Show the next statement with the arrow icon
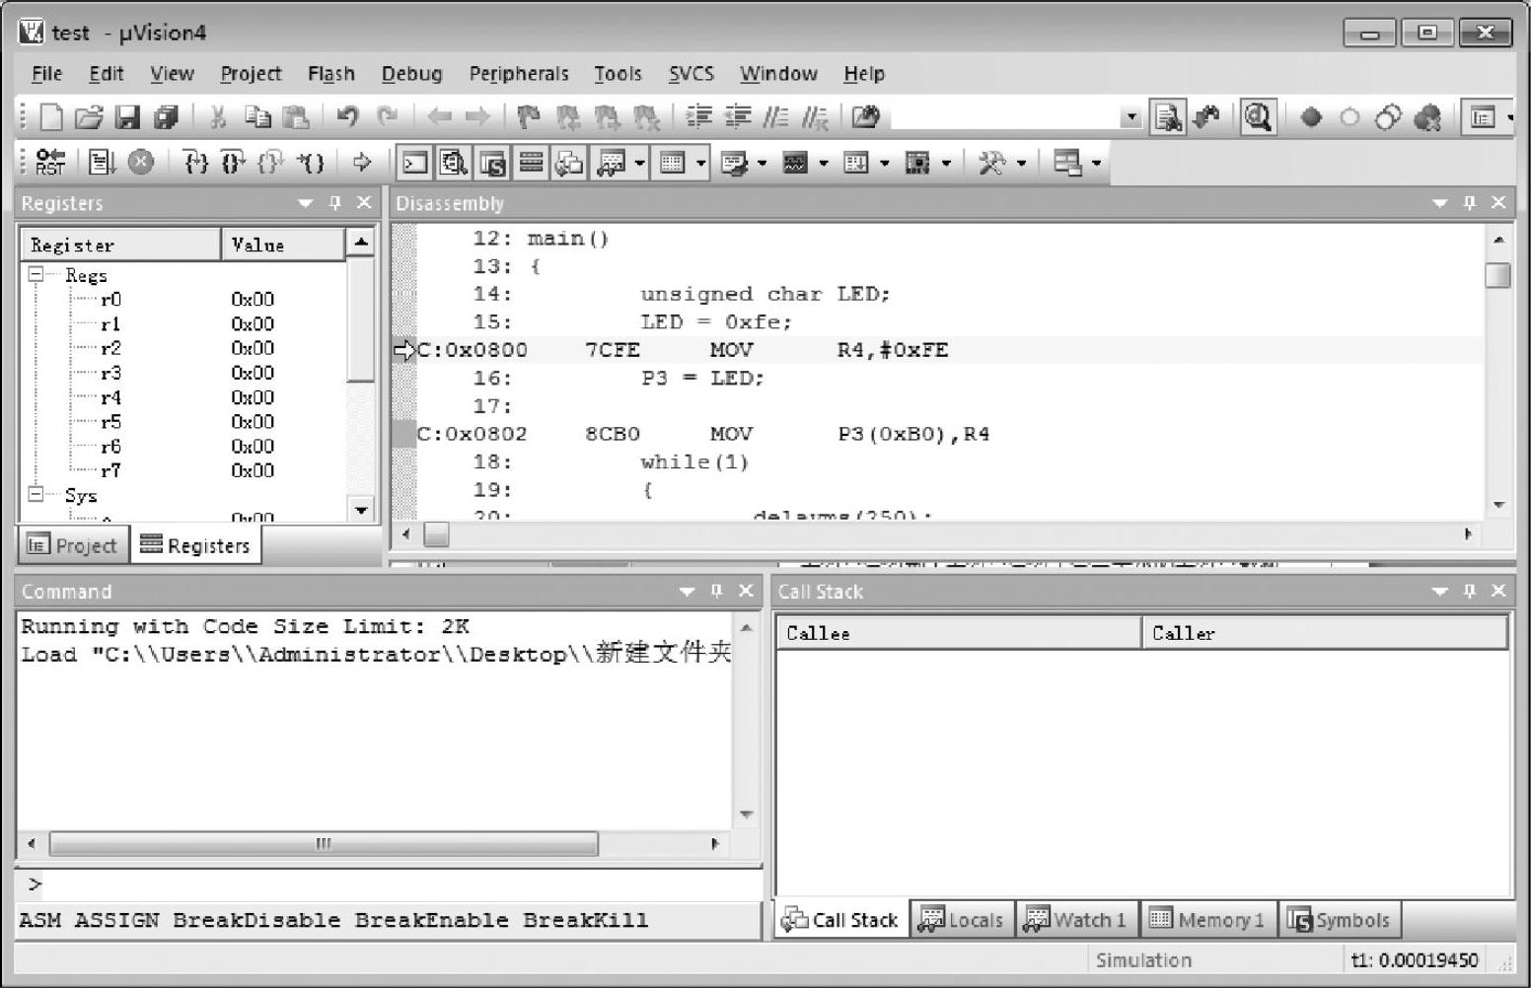The width and height of the screenshot is (1531, 988). tap(362, 162)
